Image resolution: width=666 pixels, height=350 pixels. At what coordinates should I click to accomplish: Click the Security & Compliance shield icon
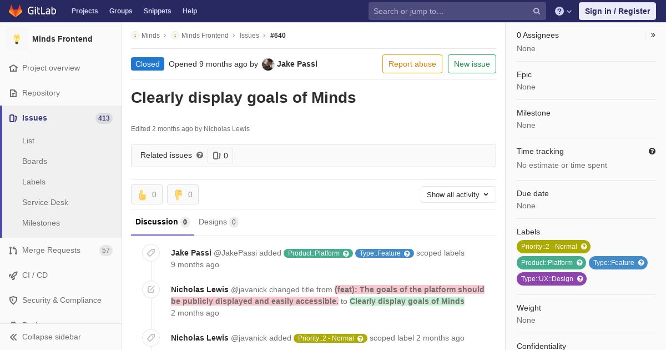pos(13,300)
